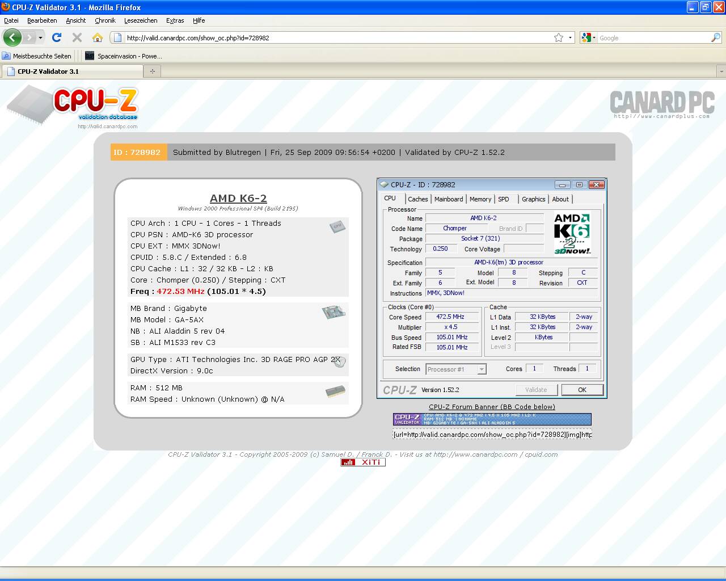Screen dimensions: 726x581
Task: Open the Spaceinvasion bookmark
Action: [124, 56]
